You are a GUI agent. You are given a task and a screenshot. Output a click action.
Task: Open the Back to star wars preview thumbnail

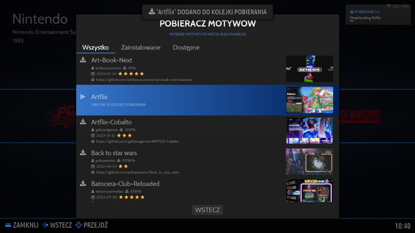click(x=310, y=161)
